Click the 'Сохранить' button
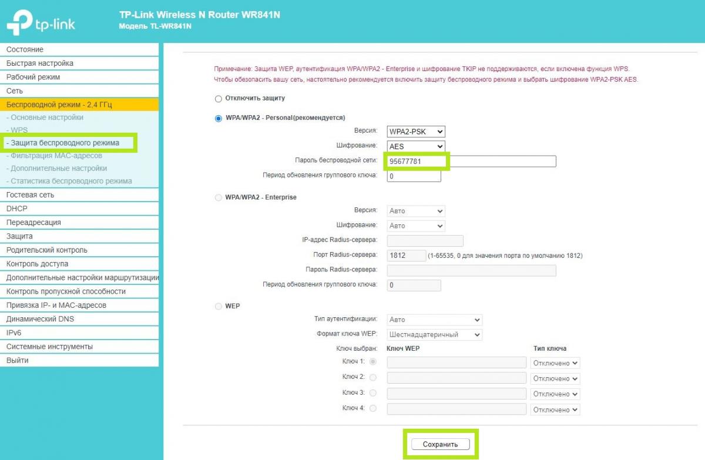Viewport: 705px width, 460px height. pyautogui.click(x=440, y=445)
